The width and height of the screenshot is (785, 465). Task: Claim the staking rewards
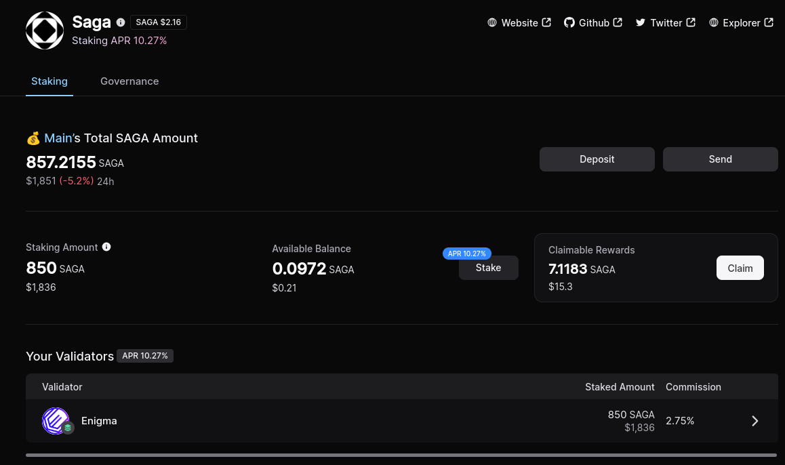740,268
